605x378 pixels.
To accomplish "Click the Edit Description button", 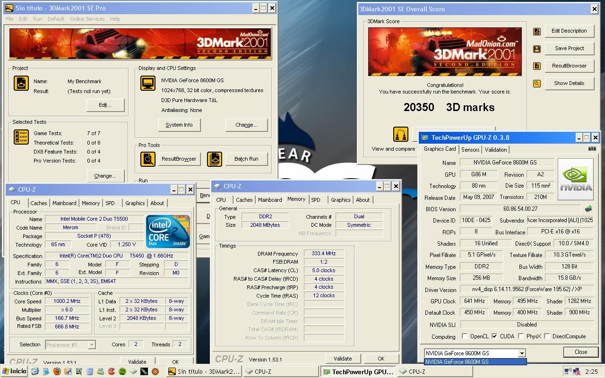I will (x=569, y=31).
